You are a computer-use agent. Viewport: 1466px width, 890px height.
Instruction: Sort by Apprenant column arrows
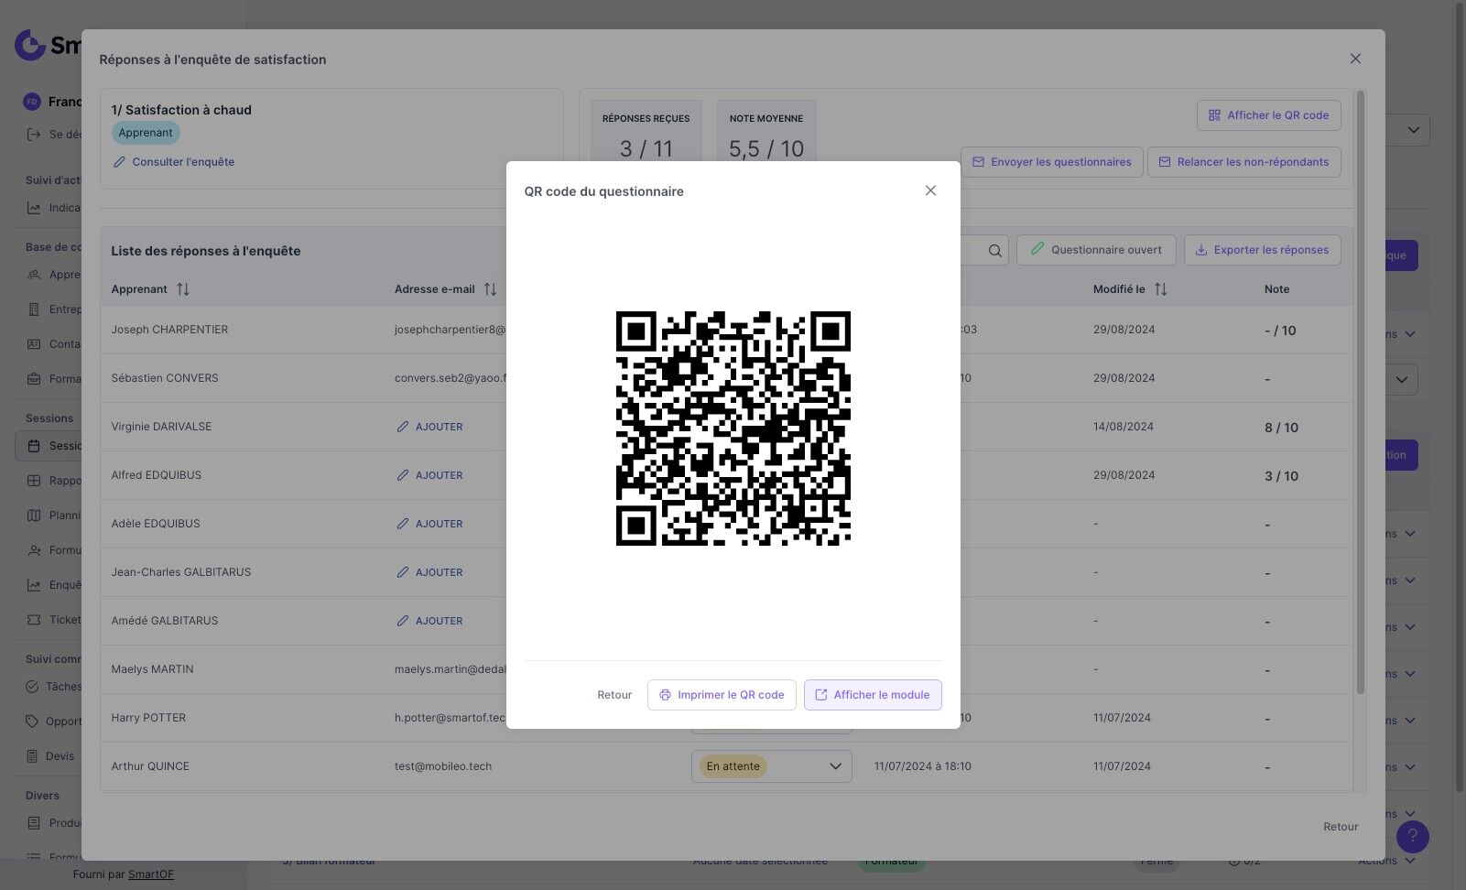coord(183,289)
